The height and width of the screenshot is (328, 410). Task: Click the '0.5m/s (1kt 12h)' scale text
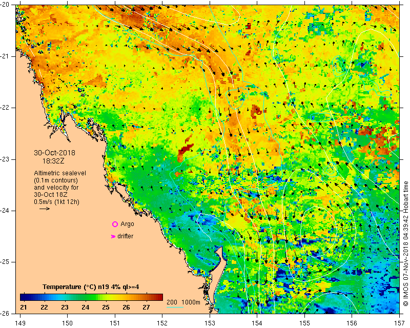[56, 202]
